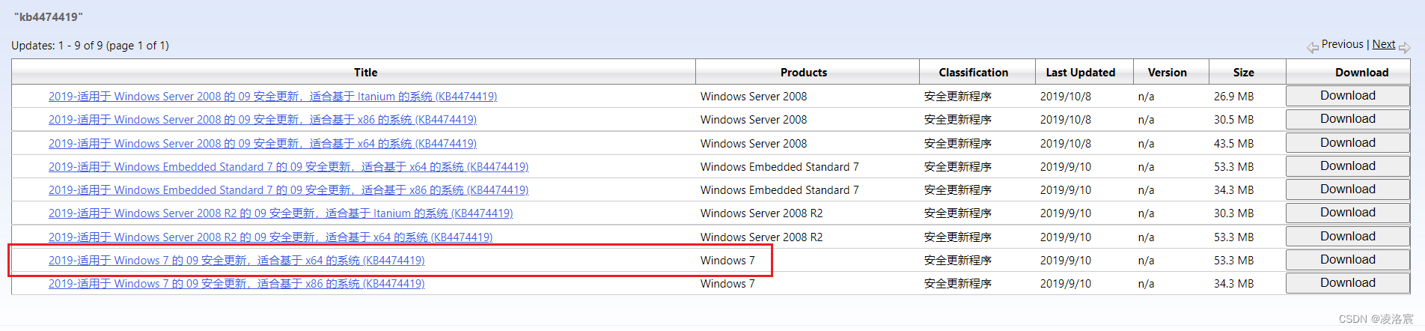Screen dimensions: 1425x331
Task: Download the Server 2008 x64 update (43.5 MB)
Action: (1348, 143)
